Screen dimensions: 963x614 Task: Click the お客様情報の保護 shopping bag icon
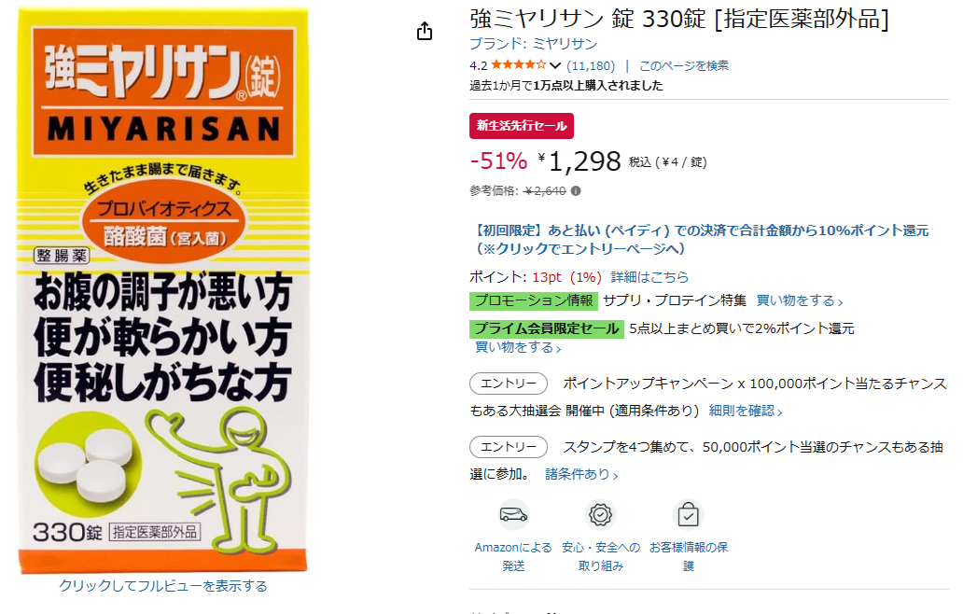[x=688, y=514]
